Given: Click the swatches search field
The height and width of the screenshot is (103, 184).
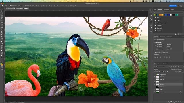Looking at the screenshot, I should [x=168, y=13].
